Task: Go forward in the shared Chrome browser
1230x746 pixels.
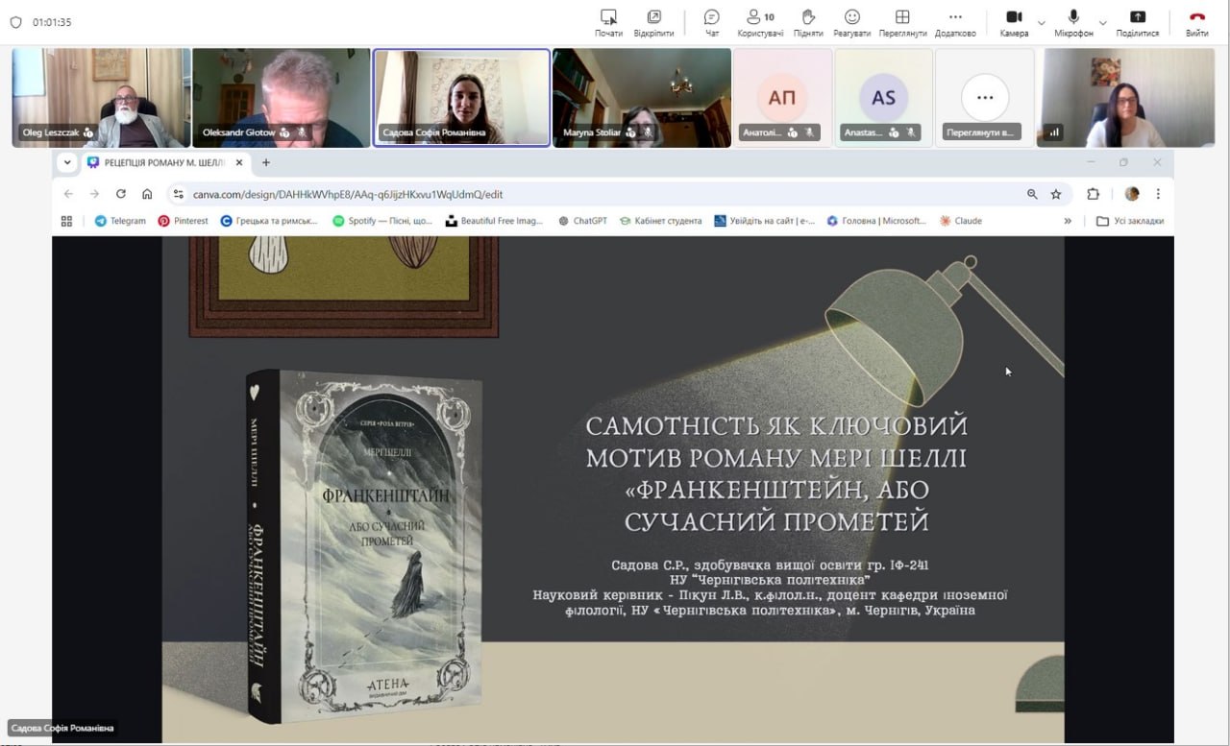Action: pos(94,194)
